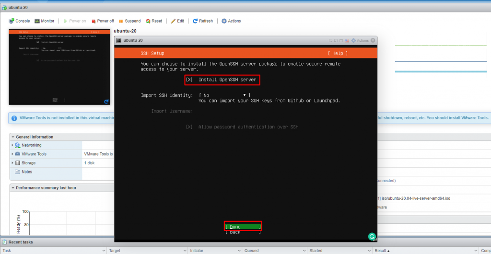Open Actions menu in console window title bar

[360, 40]
